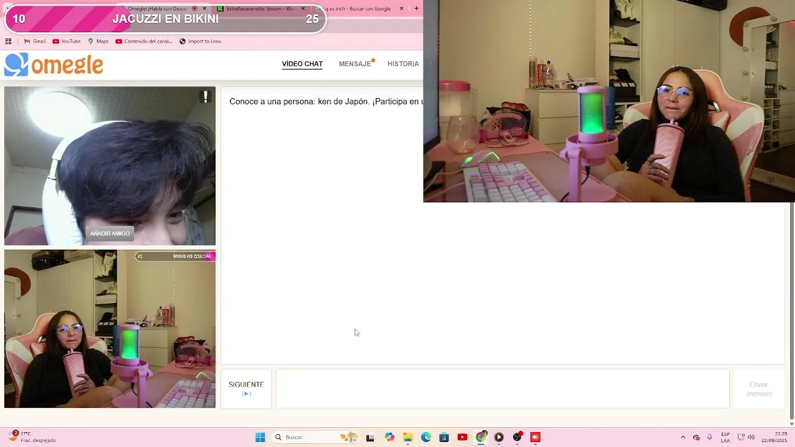The image size is (795, 447).
Task: Switch to Chrome in the taskbar
Action: (x=481, y=437)
